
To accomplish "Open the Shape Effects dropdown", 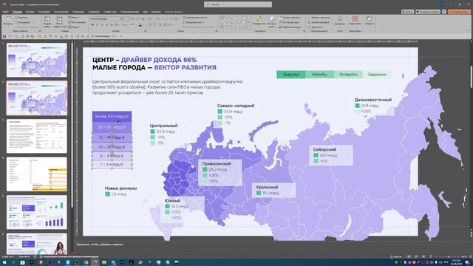I will (x=290, y=27).
